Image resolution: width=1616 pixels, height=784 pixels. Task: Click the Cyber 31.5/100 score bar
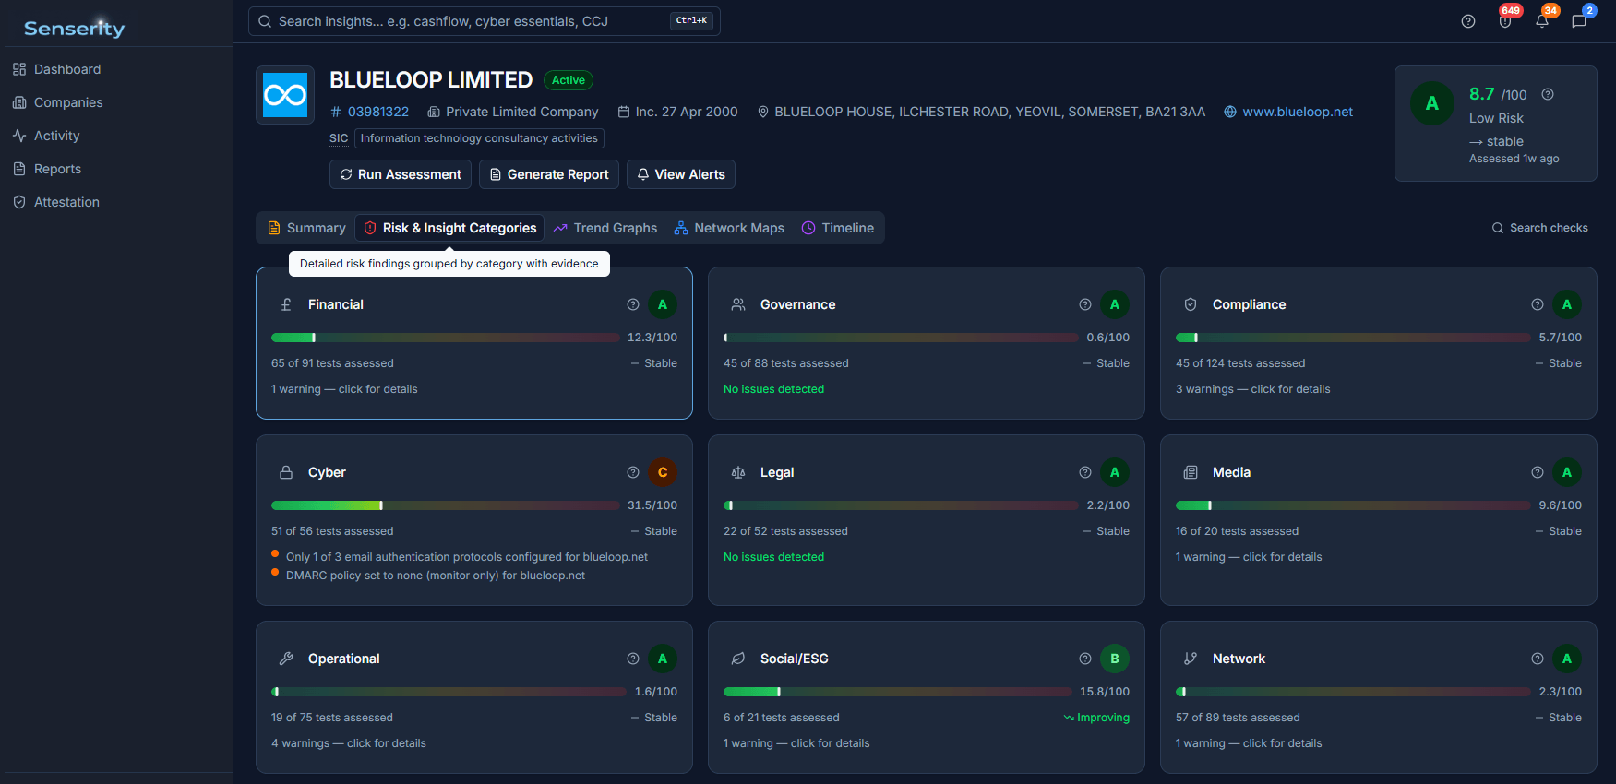446,505
